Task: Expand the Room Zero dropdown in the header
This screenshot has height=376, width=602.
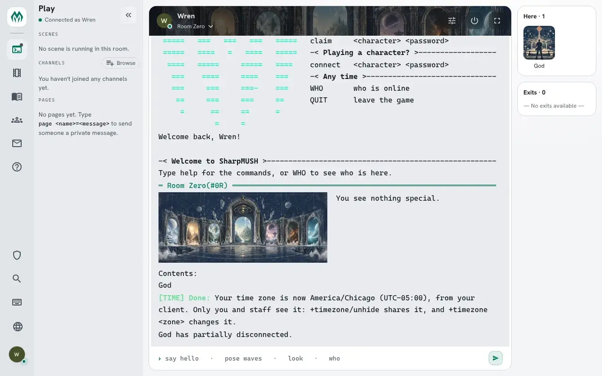Action: pos(195,26)
